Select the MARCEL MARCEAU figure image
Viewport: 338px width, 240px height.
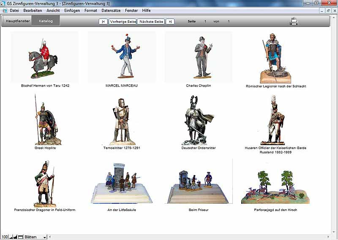coord(122,57)
